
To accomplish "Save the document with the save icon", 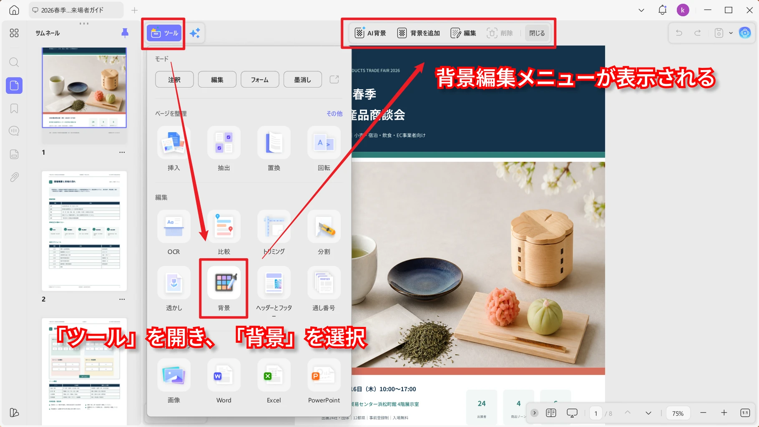I will (x=719, y=33).
